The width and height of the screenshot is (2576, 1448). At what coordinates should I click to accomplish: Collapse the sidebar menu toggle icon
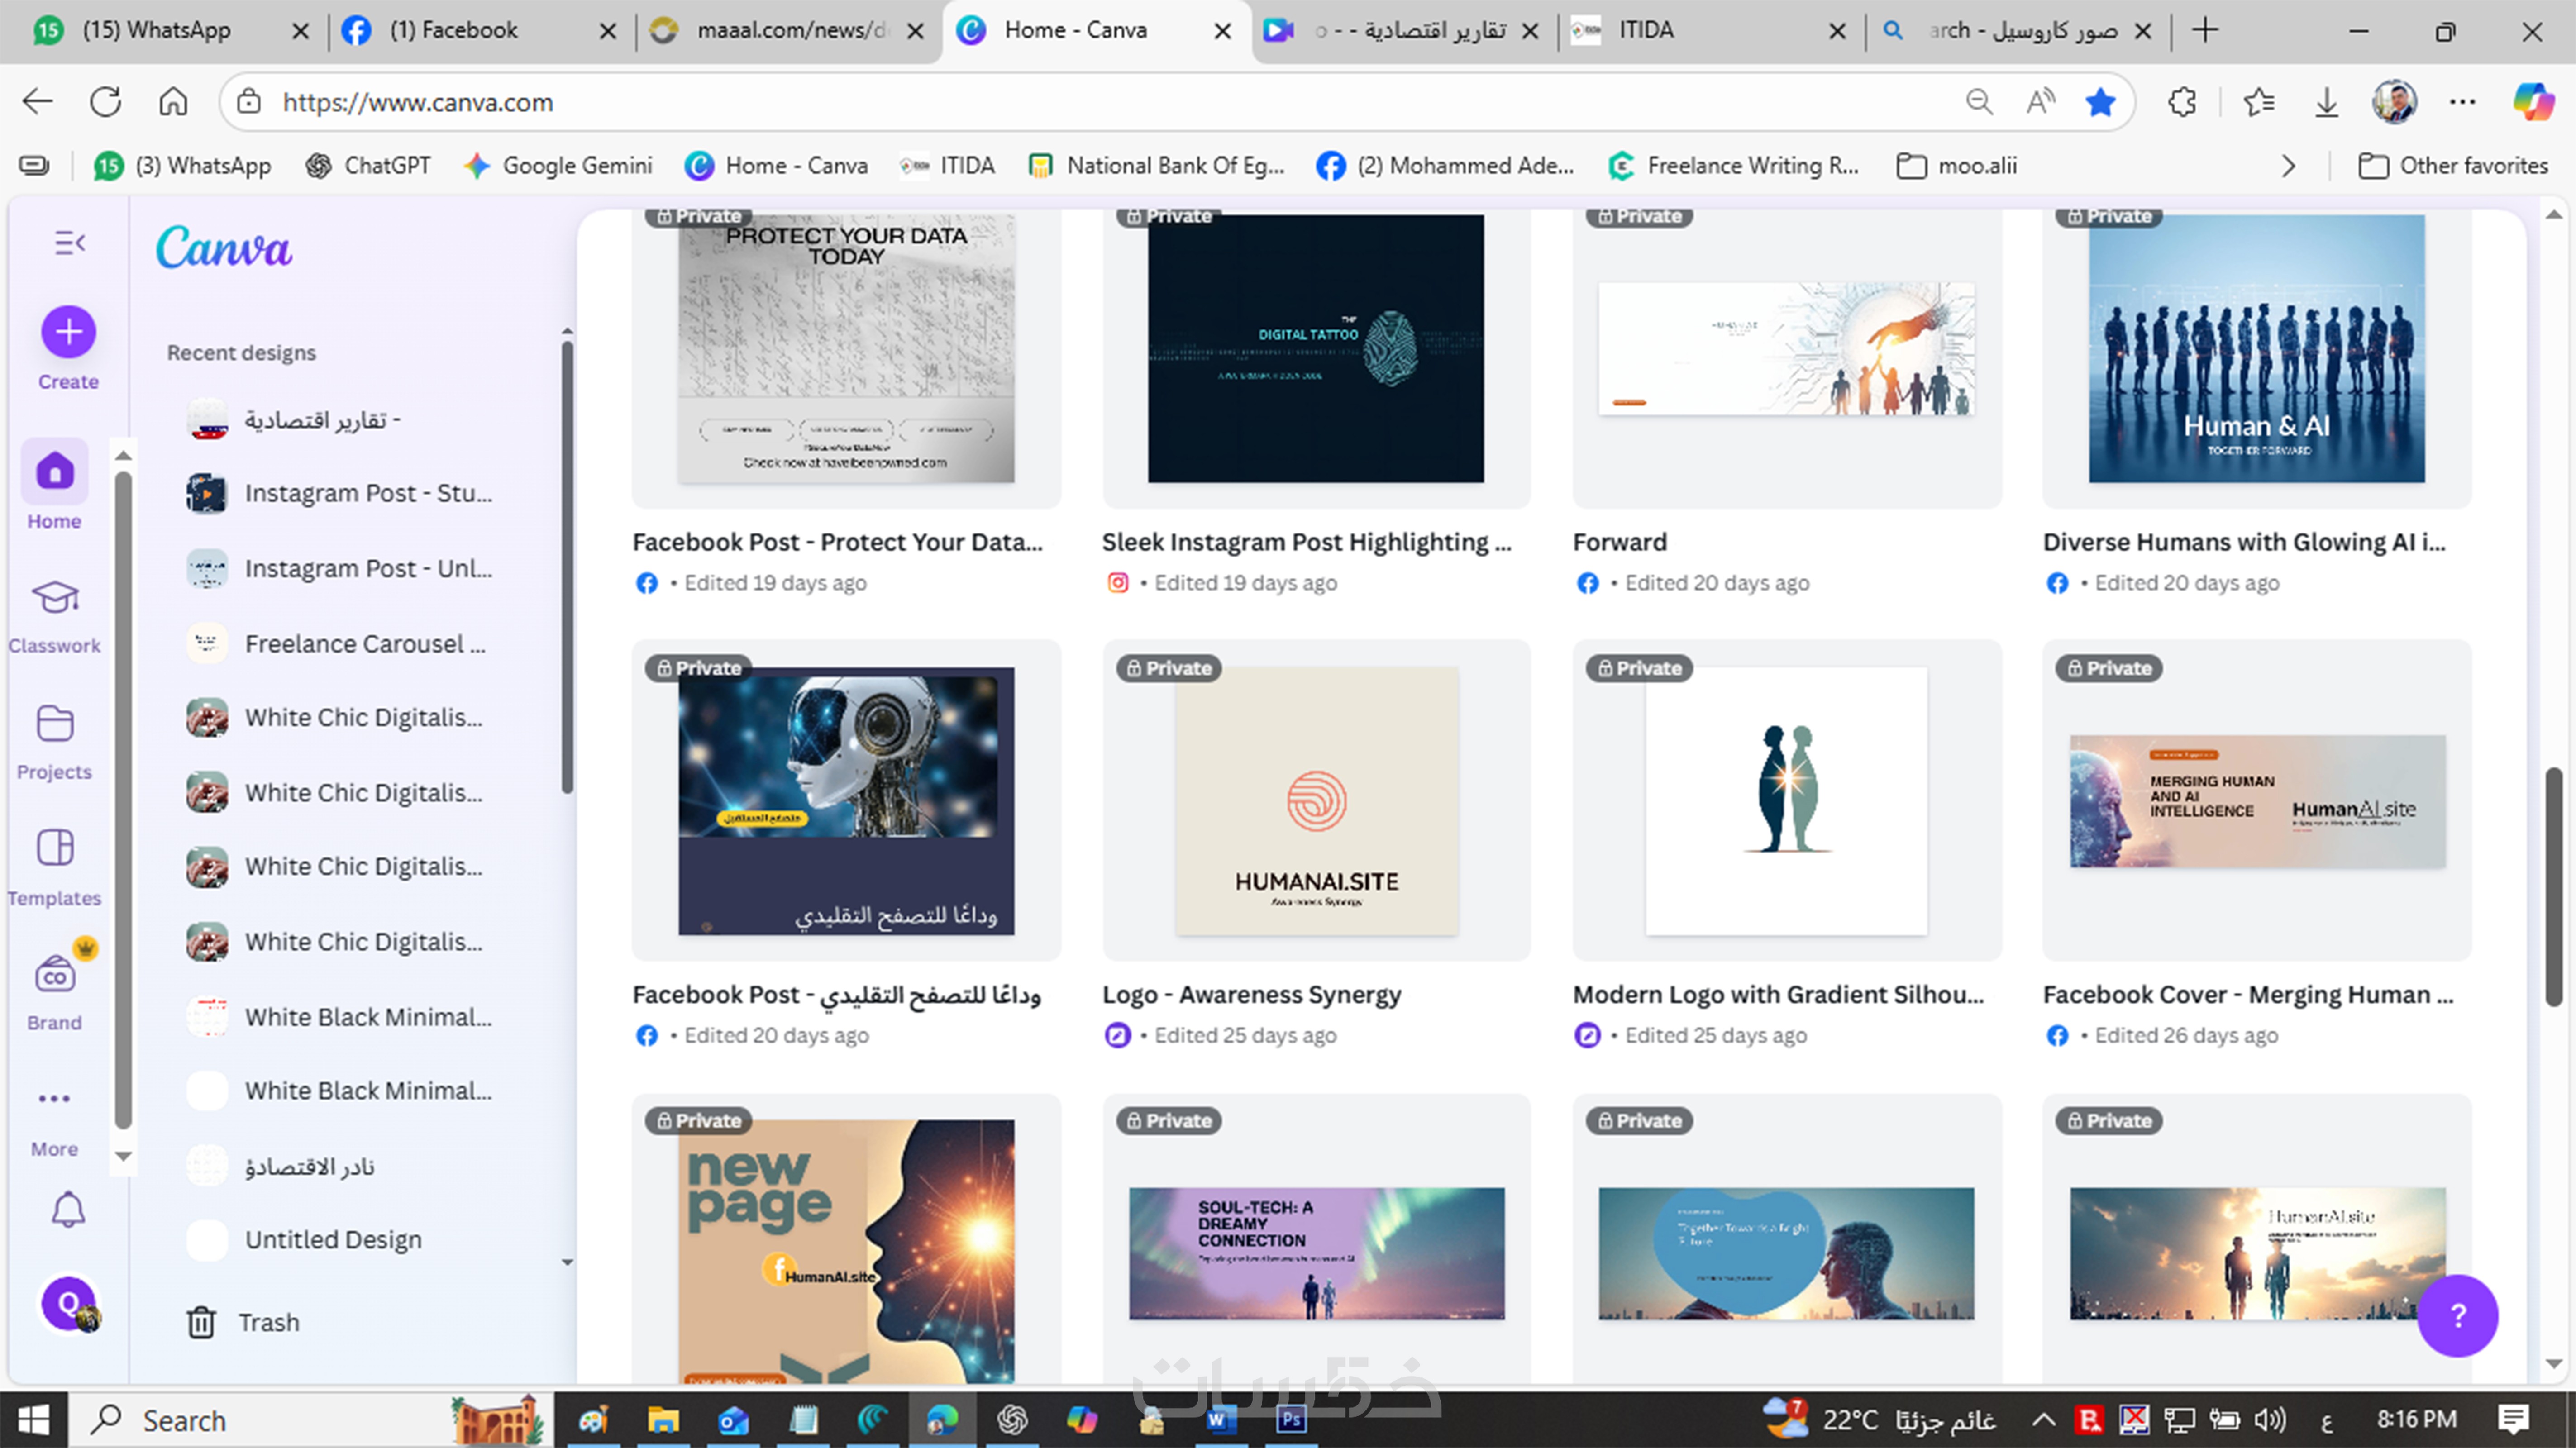point(69,243)
